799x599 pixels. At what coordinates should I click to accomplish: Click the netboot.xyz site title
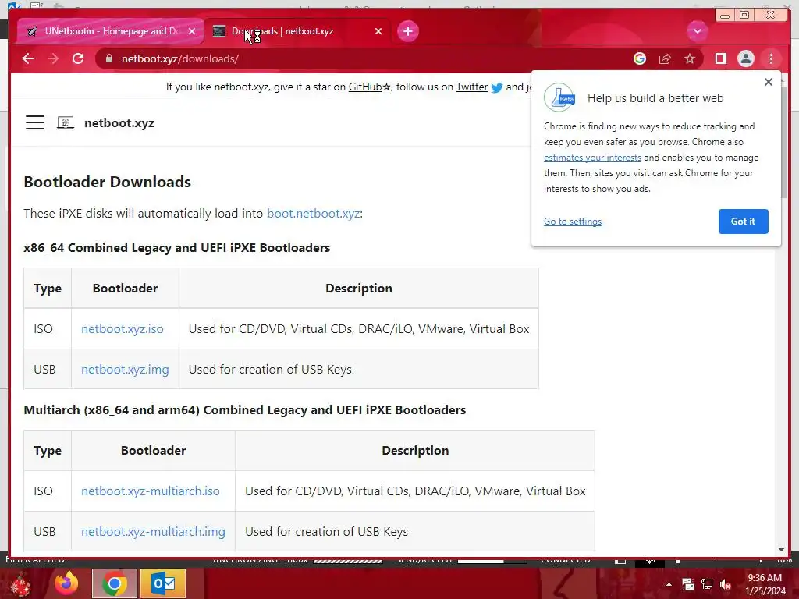pyautogui.click(x=119, y=122)
